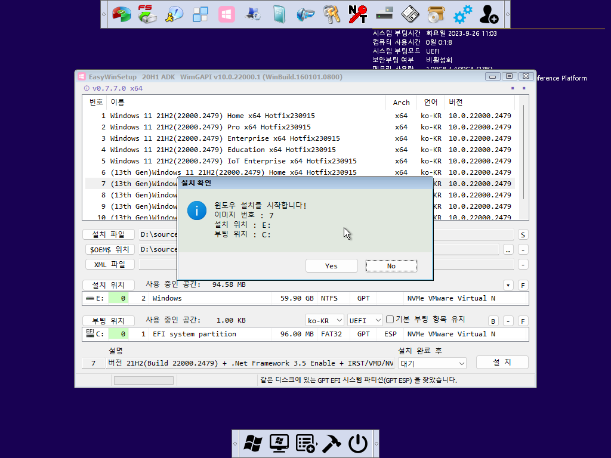
Task: Click the 언어 column header
Action: [x=431, y=103]
